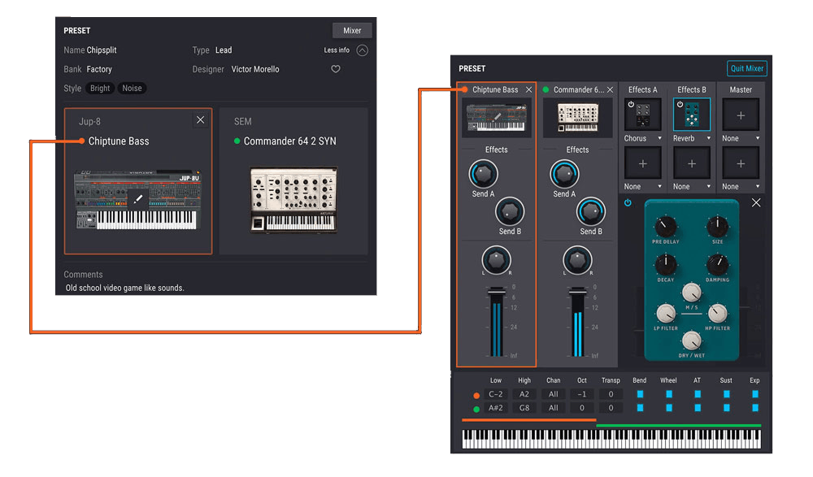Image resolution: width=813 pixels, height=477 pixels.
Task: Collapse preset details with Less info arrow
Action: pyautogui.click(x=362, y=50)
